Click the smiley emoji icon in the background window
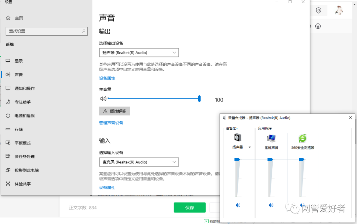 [x=318, y=26]
